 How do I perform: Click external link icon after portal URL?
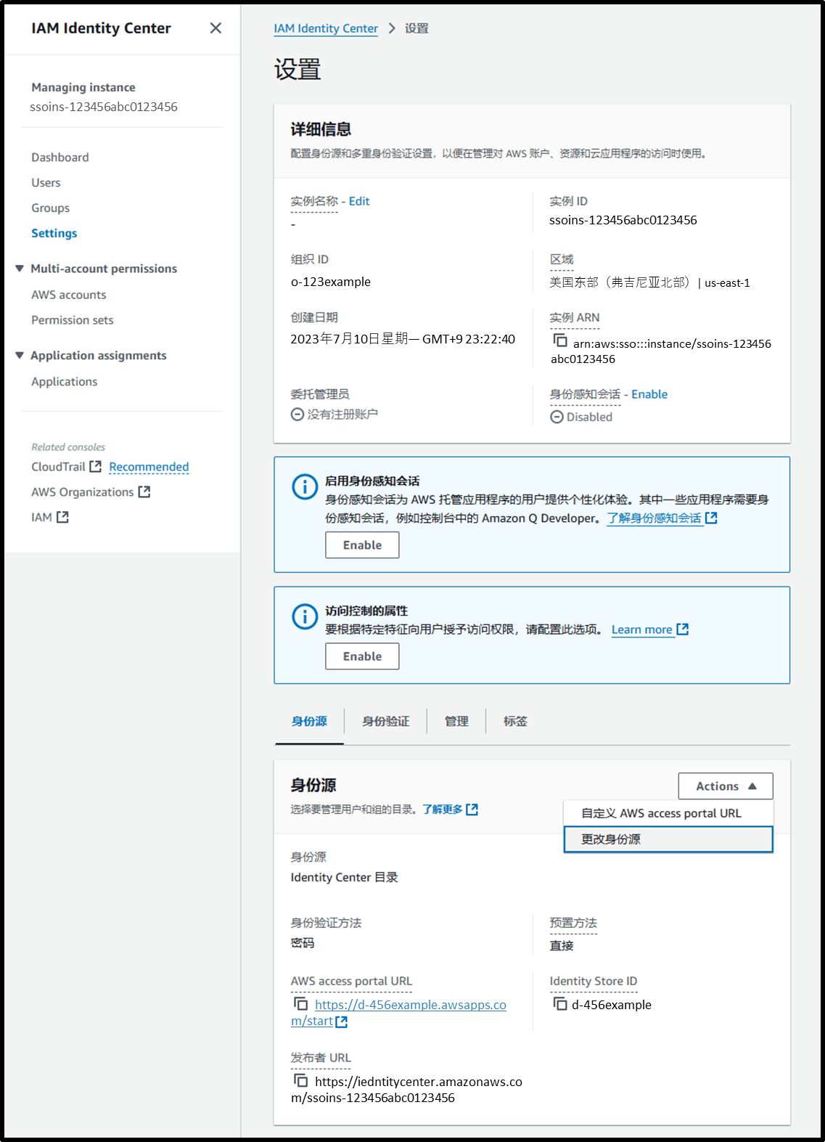click(x=342, y=1021)
